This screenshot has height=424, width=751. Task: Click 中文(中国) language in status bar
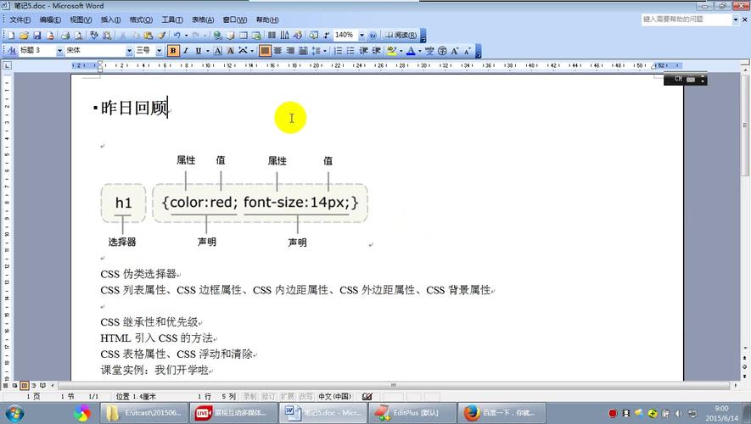point(335,397)
